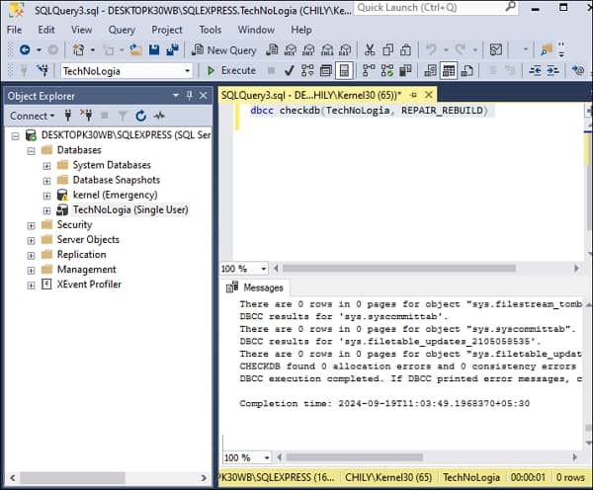Click Activity Monitor icon in Object Explorer

[159, 116]
